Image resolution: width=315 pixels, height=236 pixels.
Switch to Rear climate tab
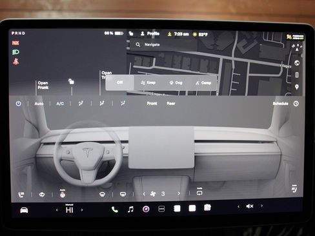(x=171, y=103)
